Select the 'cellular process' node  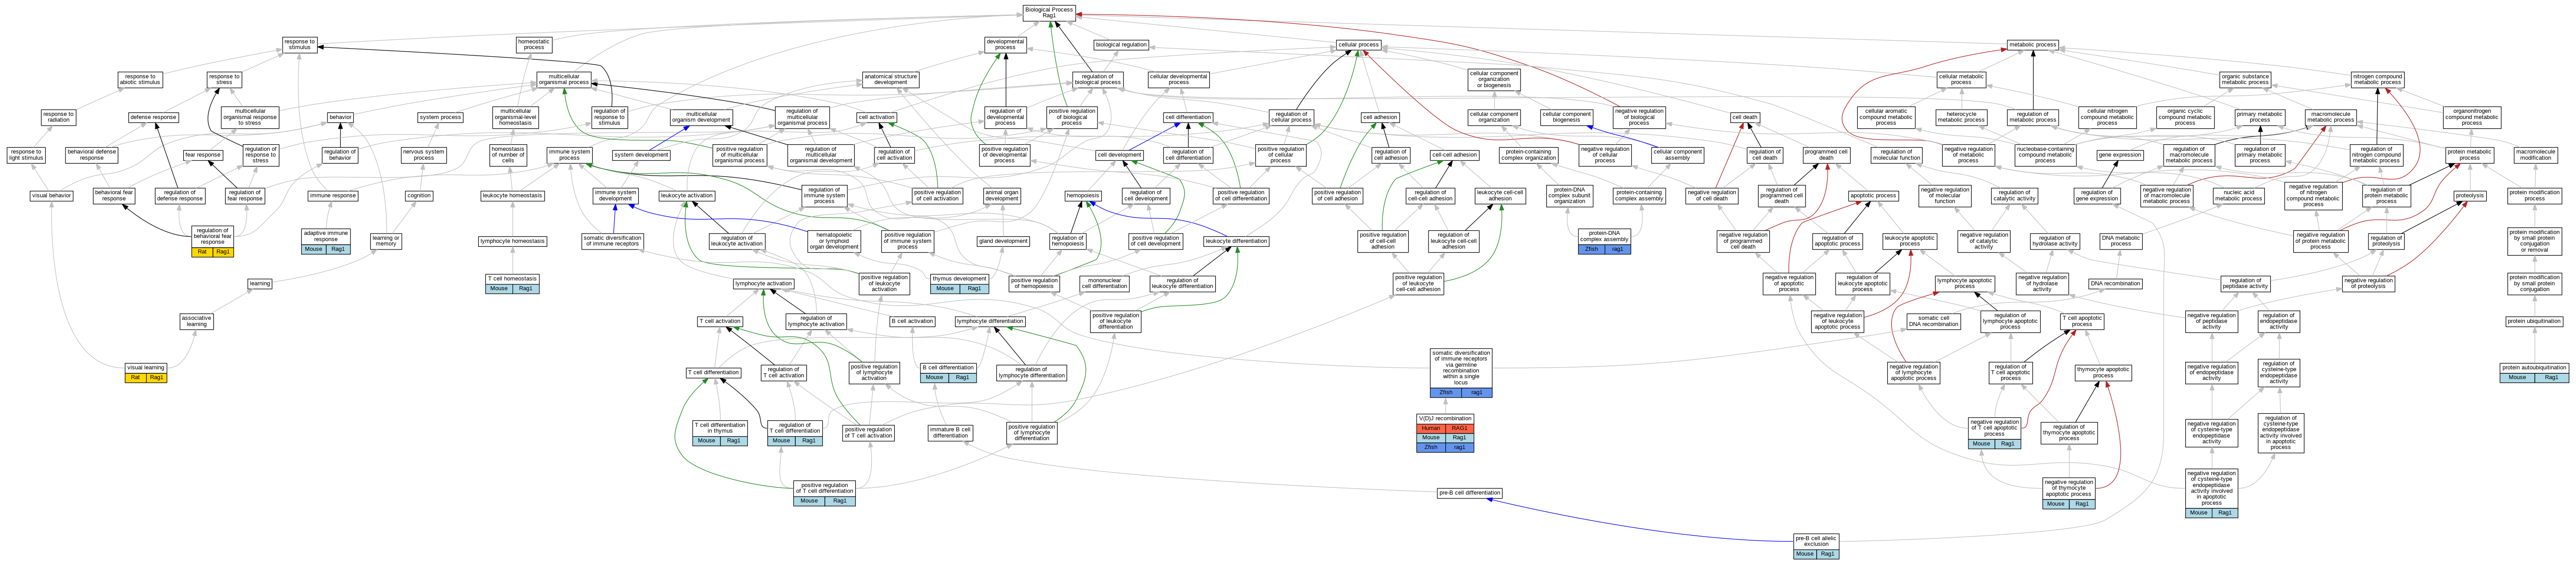coord(1358,45)
